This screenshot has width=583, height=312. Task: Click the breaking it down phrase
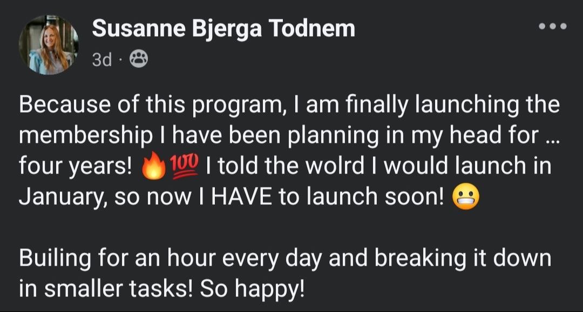coord(463,258)
